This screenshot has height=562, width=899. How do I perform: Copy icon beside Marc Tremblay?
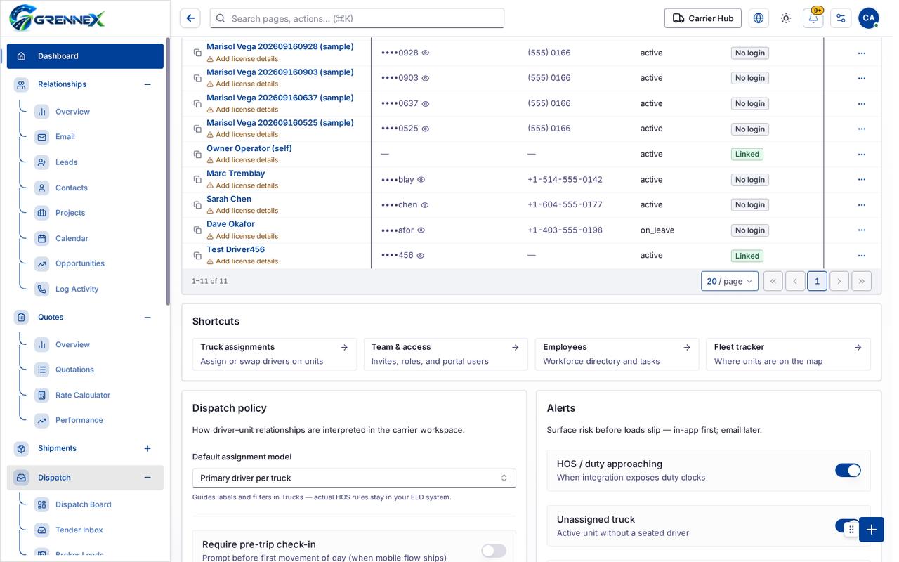point(197,180)
